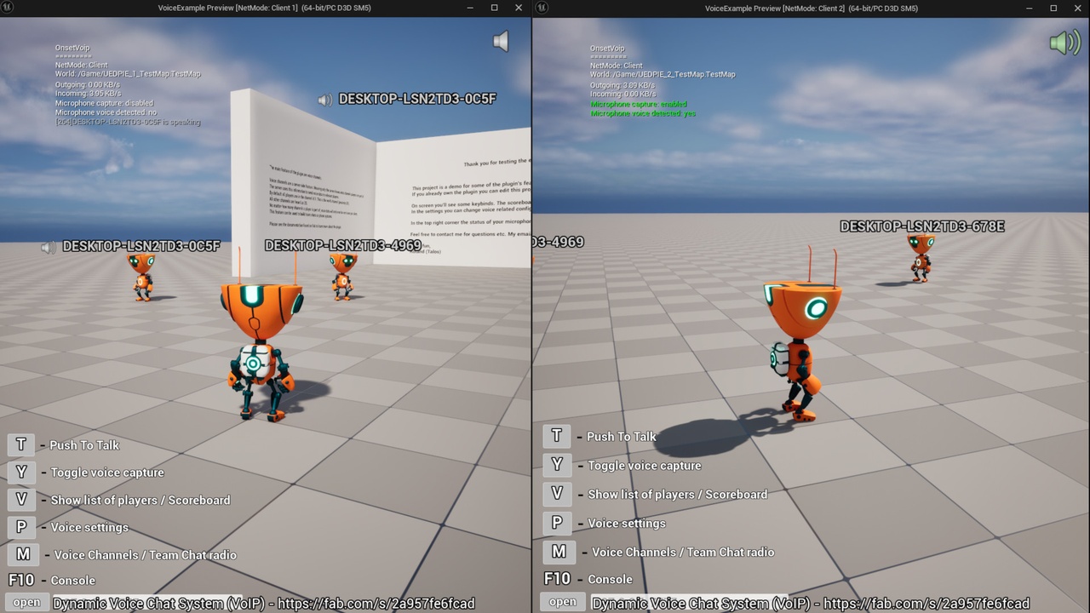1090x613 pixels.
Task: Click the 'open' button in Client 2
Action: [x=562, y=602]
